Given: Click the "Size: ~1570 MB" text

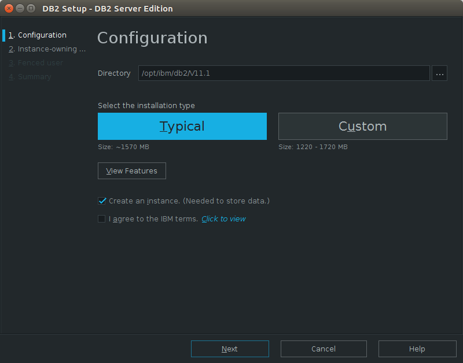Looking at the screenshot, I should click(123, 147).
